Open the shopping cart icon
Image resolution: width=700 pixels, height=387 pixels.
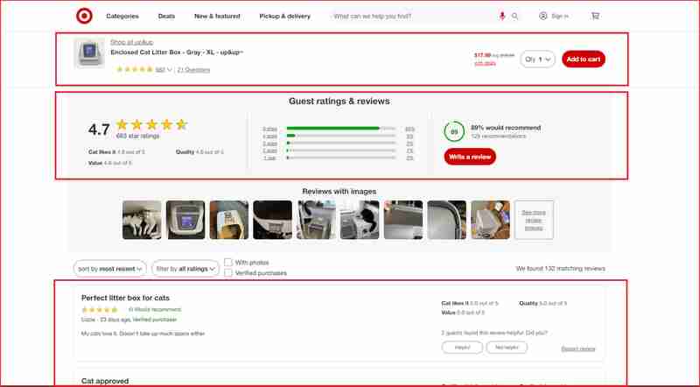[x=595, y=16]
